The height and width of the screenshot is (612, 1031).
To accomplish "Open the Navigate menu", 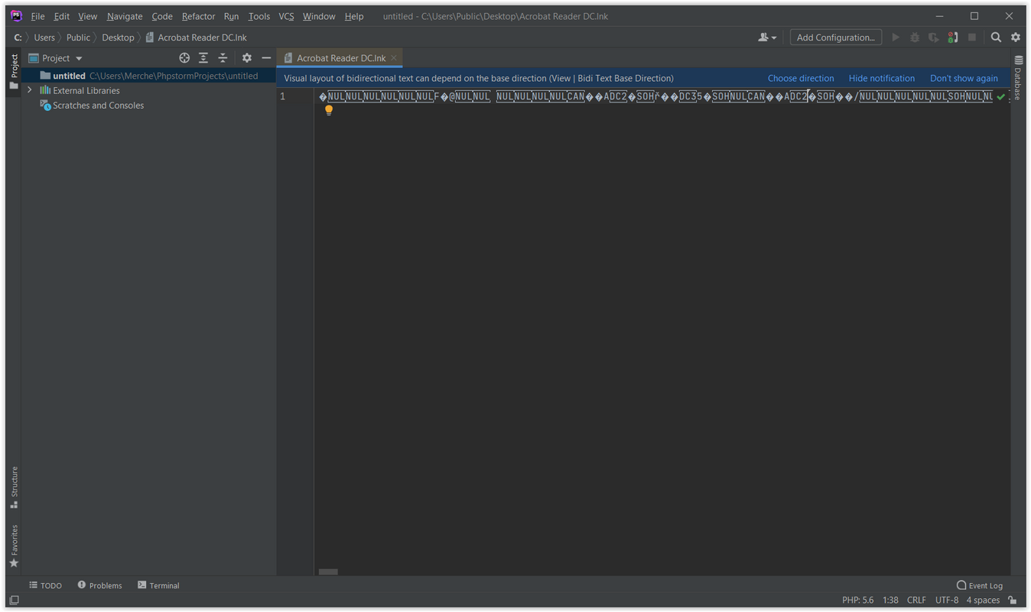I will click(x=125, y=16).
